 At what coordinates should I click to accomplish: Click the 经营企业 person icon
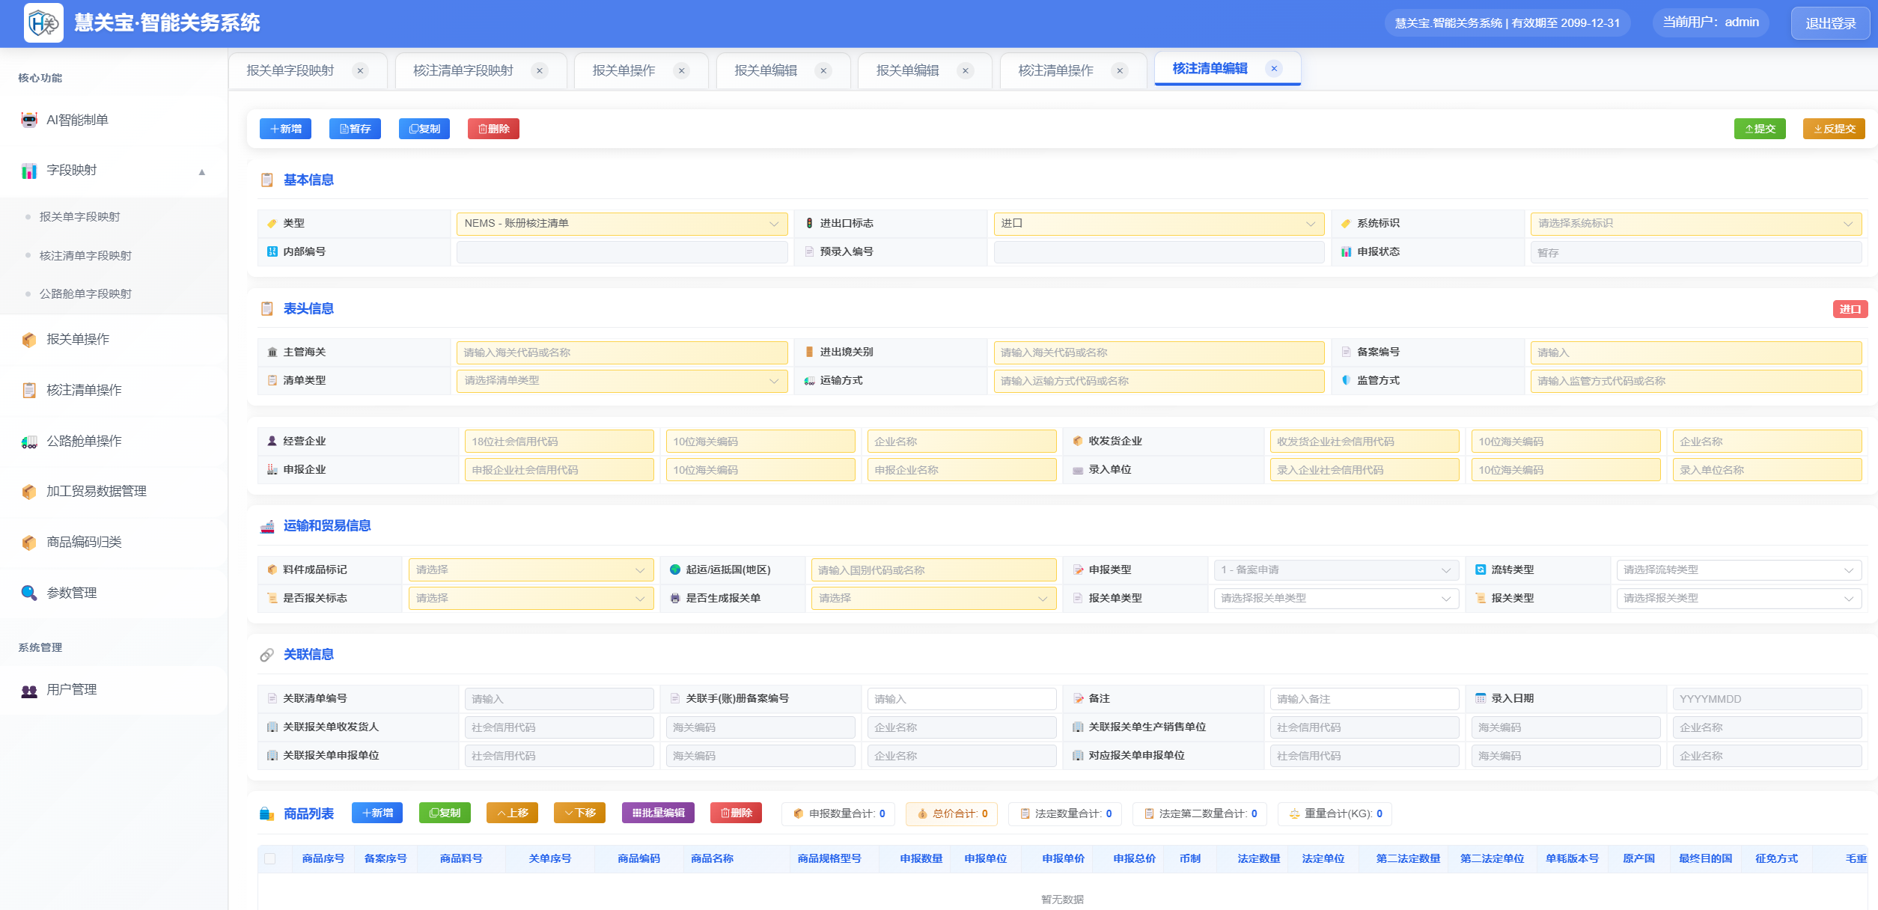pyautogui.click(x=272, y=441)
